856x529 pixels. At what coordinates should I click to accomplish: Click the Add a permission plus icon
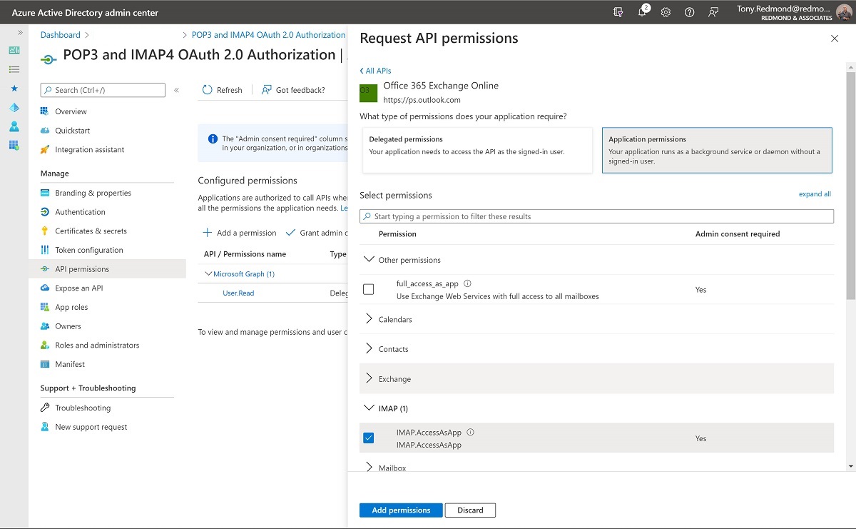tap(208, 233)
